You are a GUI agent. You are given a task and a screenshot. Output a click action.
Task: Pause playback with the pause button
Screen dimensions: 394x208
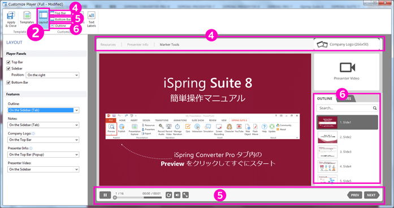point(105,195)
